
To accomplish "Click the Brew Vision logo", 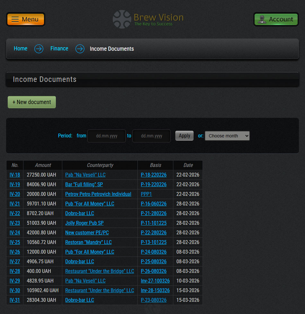I will pos(148,19).
